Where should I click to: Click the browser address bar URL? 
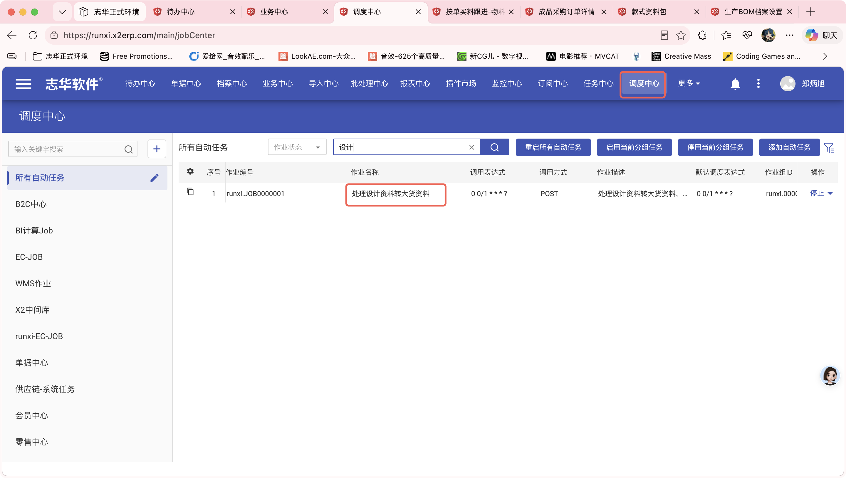tap(139, 35)
